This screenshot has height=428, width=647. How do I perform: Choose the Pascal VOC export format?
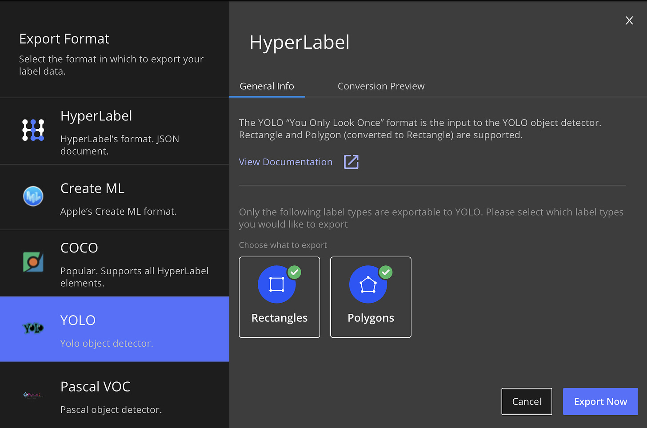114,395
